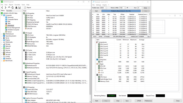Viewport: 183px width, 103px height.
Task: Click the LinX Log link in status bar
Action: pyautogui.click(x=149, y=37)
